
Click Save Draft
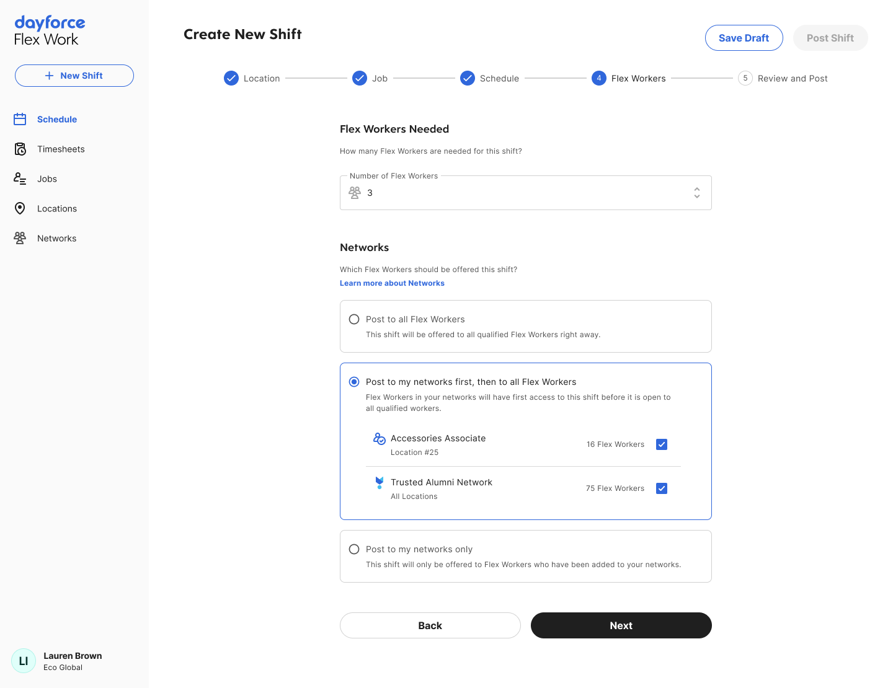(x=744, y=38)
